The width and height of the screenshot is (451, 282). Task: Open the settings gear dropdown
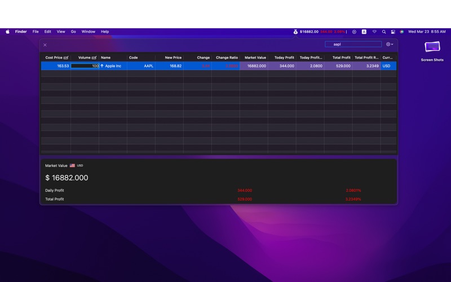pyautogui.click(x=390, y=45)
